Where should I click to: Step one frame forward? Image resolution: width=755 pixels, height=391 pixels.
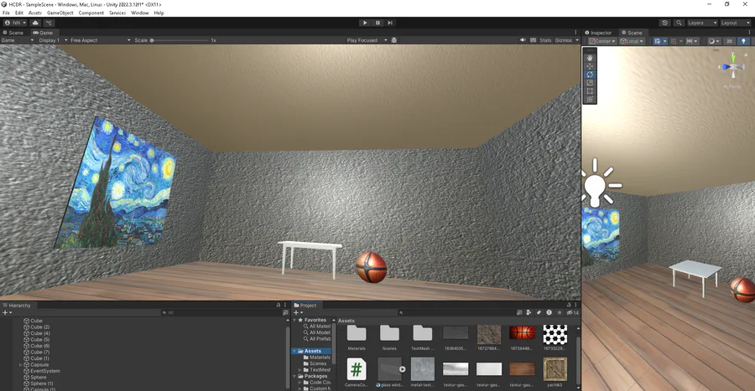click(x=390, y=23)
